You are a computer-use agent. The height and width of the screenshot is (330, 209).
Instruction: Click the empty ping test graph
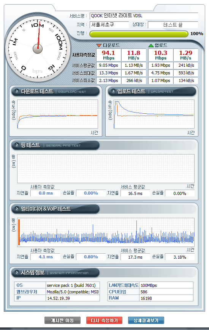106,169
